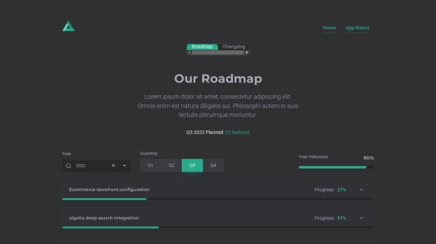The width and height of the screenshot is (436, 244).
Task: Clear the year selection with X icon
Action: point(114,166)
